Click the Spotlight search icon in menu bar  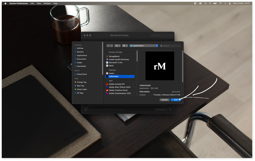225,4
